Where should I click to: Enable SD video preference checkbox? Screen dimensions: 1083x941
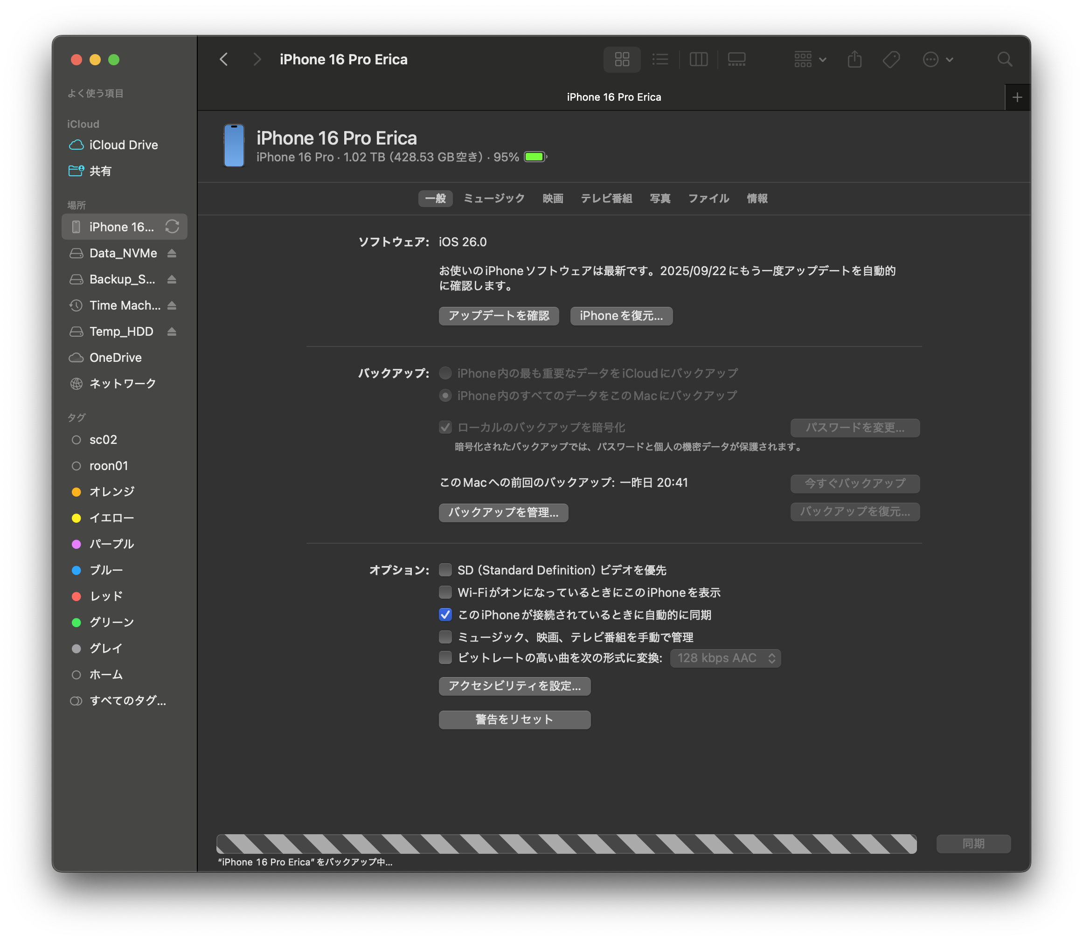click(445, 570)
